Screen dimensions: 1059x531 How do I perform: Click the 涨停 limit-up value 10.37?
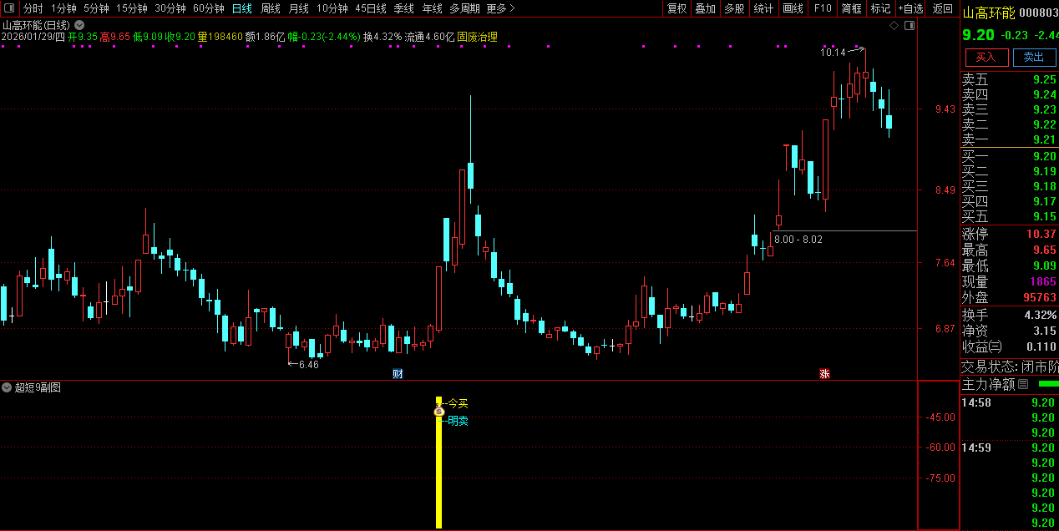[x=1041, y=234]
